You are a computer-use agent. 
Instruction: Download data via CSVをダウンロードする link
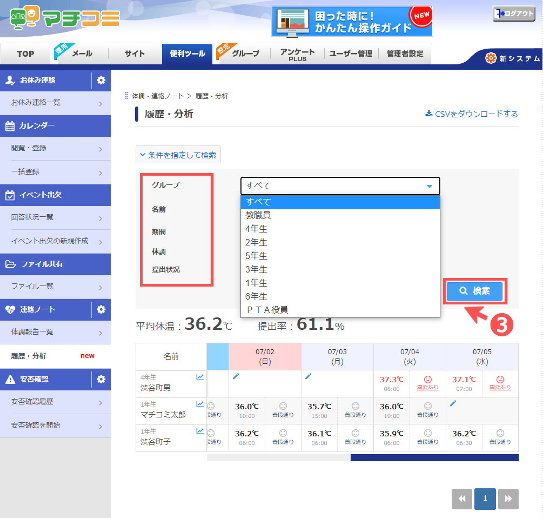click(x=472, y=114)
